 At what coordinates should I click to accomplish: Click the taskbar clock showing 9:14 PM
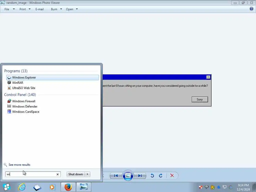[243, 187]
